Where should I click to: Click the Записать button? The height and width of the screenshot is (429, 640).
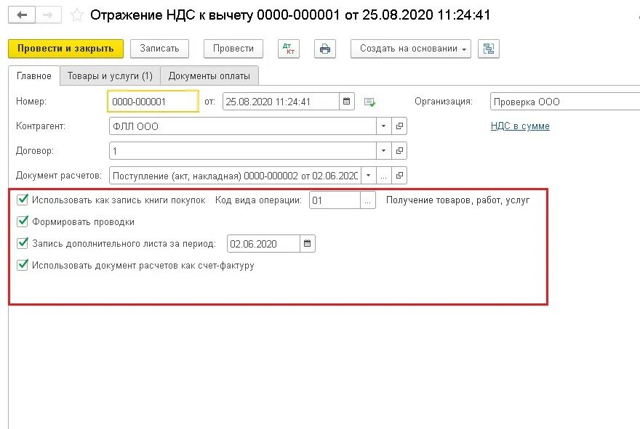pyautogui.click(x=159, y=49)
